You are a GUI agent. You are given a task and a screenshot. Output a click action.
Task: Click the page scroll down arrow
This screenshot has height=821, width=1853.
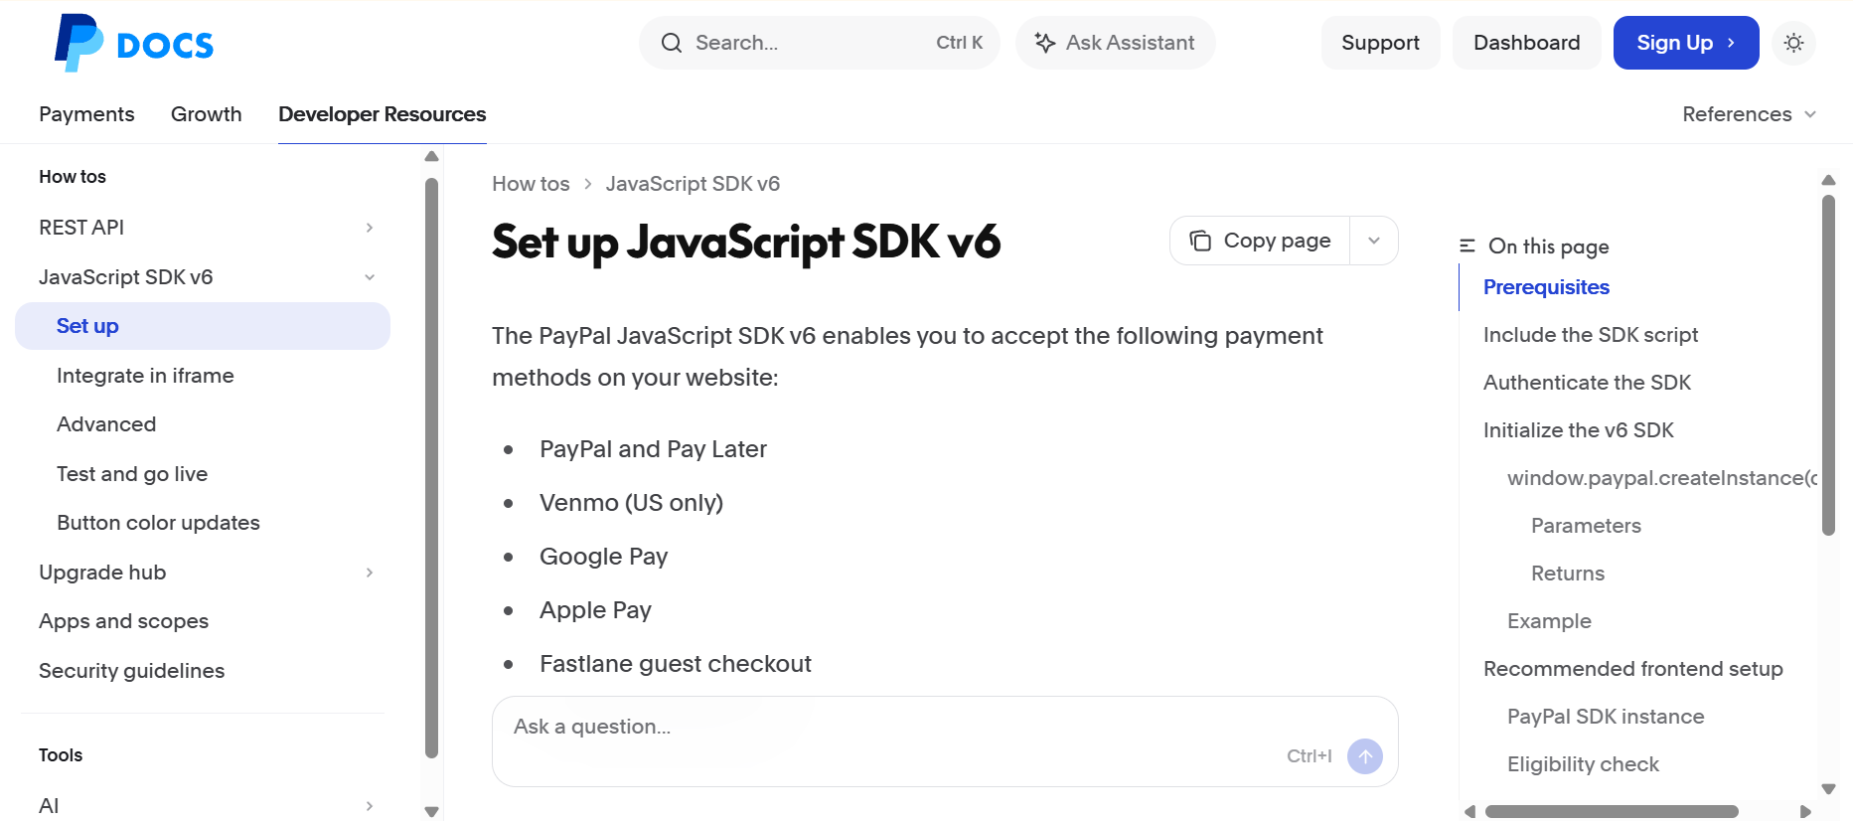(x=1828, y=789)
